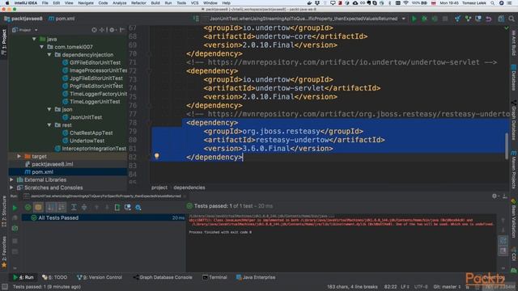Toggle auto-test icon in Run side toolbar

click(15, 228)
